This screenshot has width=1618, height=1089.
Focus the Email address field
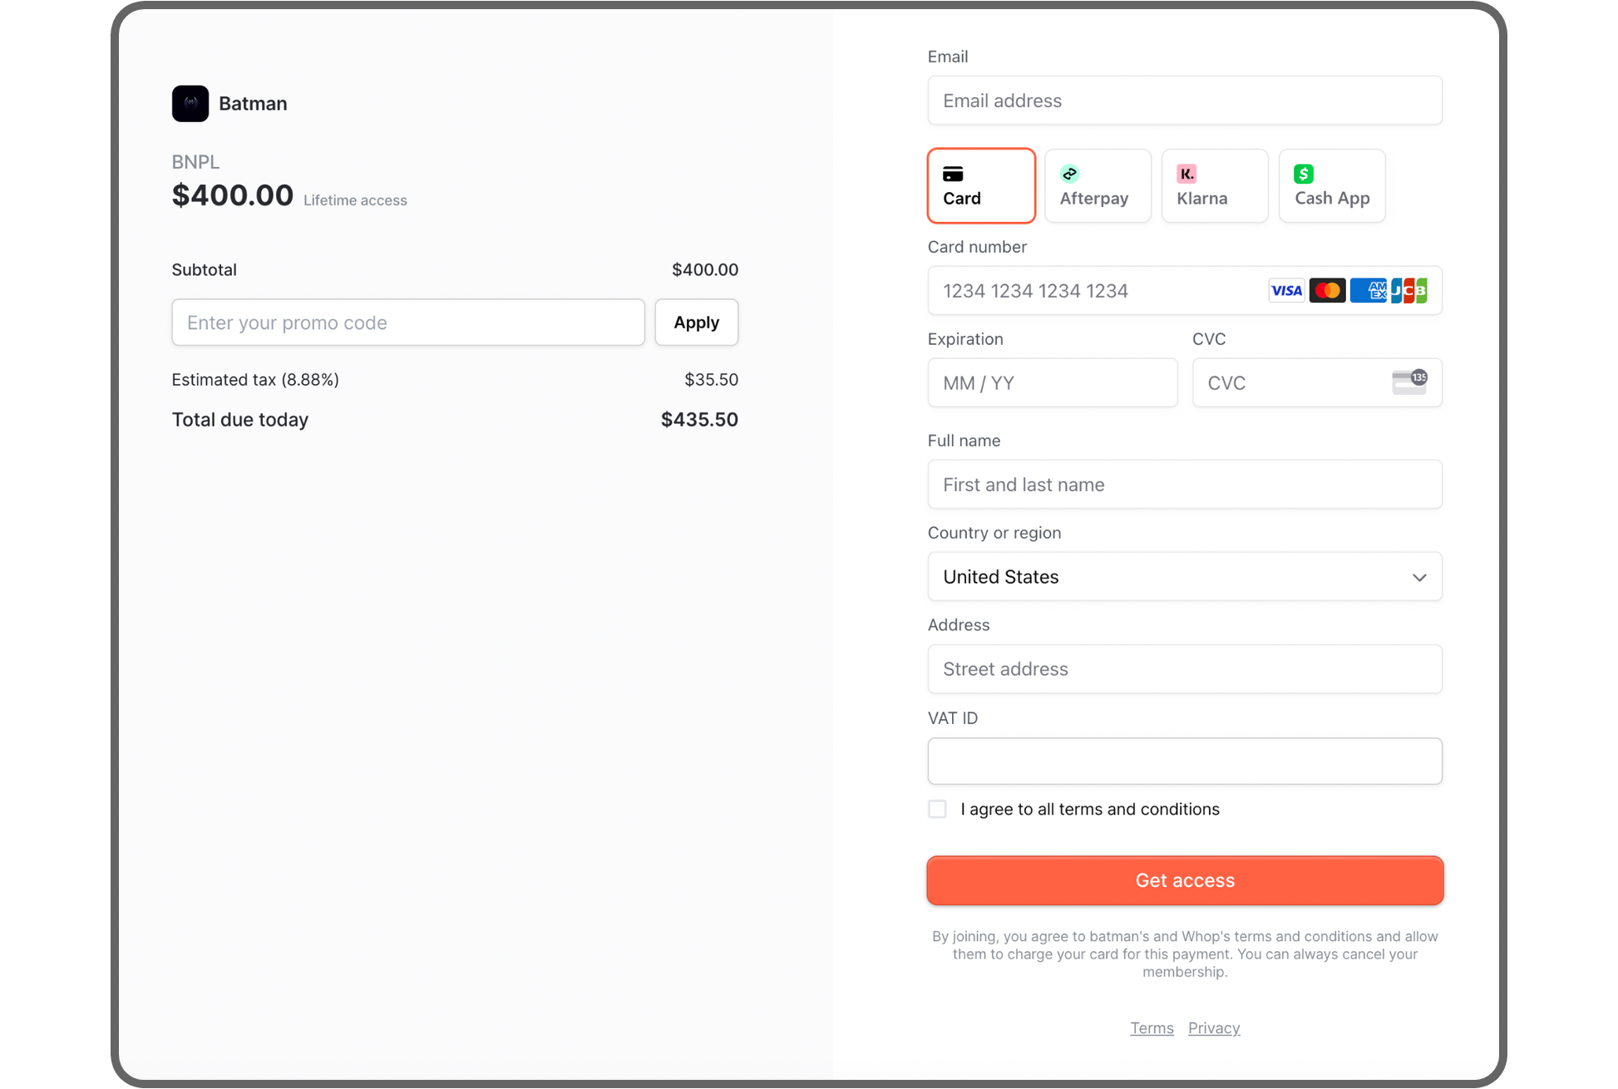click(1185, 101)
